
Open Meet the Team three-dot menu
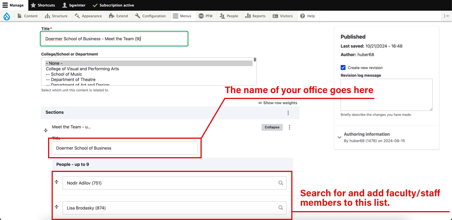pyautogui.click(x=289, y=127)
